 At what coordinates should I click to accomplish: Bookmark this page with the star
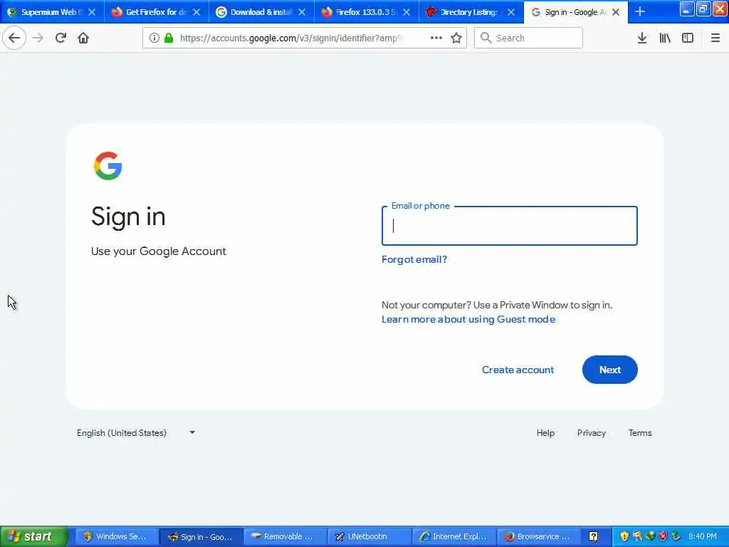(456, 38)
